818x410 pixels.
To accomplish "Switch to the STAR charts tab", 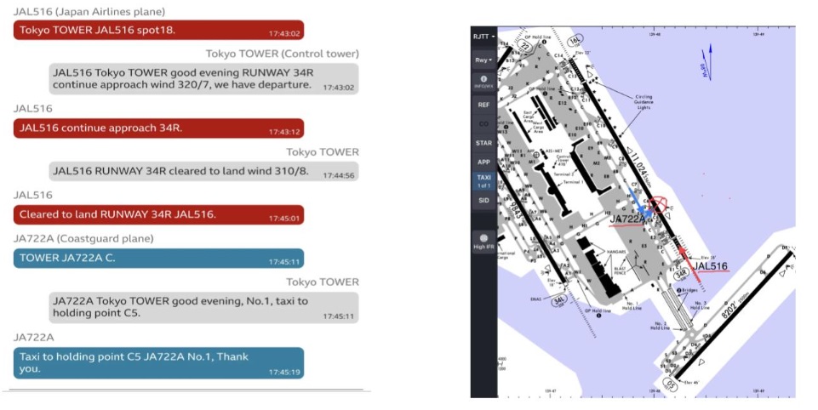I will pos(483,143).
